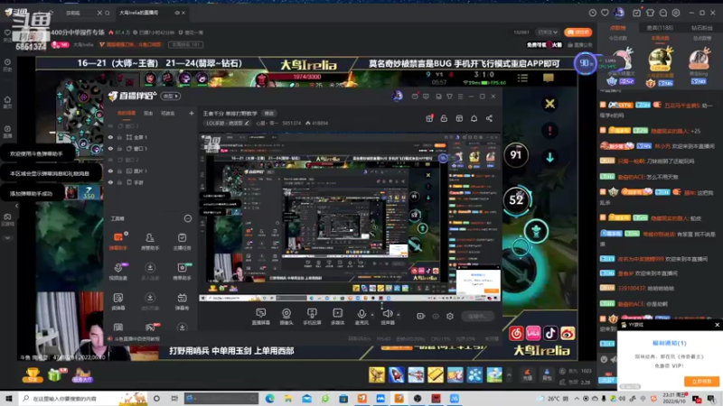Toggle visibility of 图片 1 source

point(110,171)
